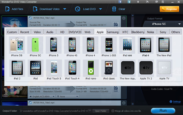
Task: Enable Merge all videos into one file
Action: point(113,111)
